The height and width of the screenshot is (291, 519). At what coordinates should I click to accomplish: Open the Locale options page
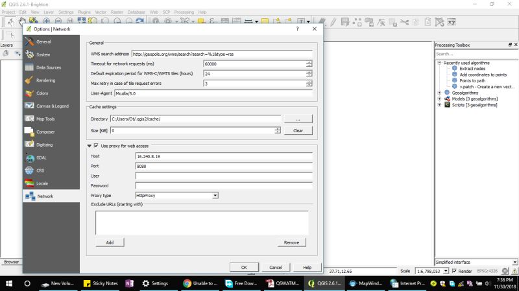[51, 183]
